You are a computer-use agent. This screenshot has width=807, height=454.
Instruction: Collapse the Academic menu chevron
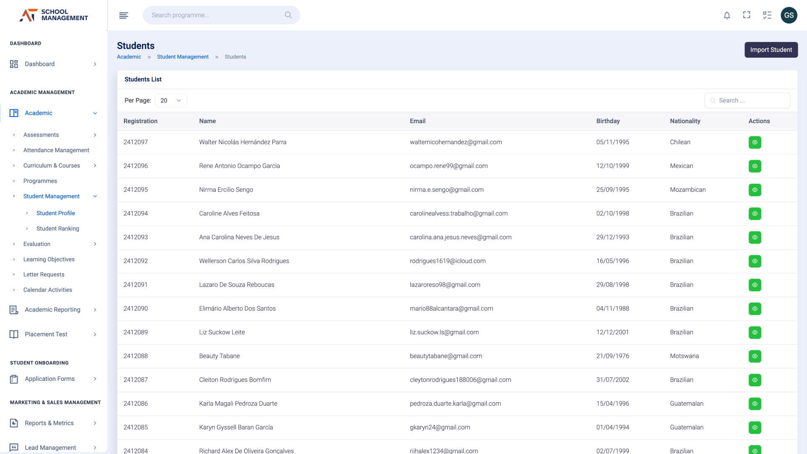pos(95,113)
